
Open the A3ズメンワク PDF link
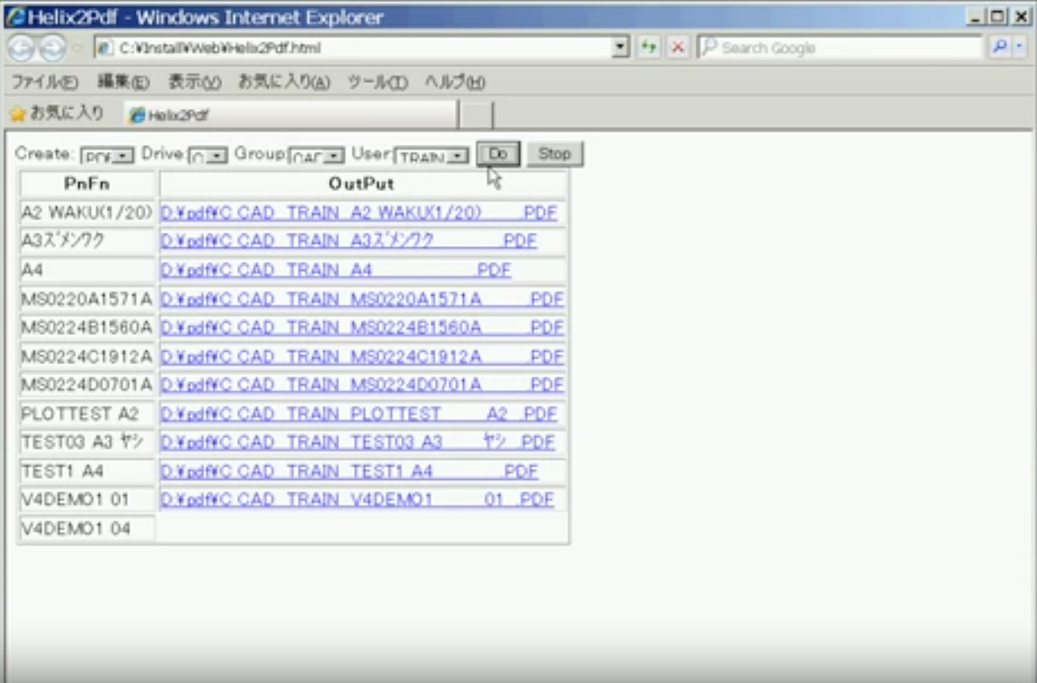(349, 241)
